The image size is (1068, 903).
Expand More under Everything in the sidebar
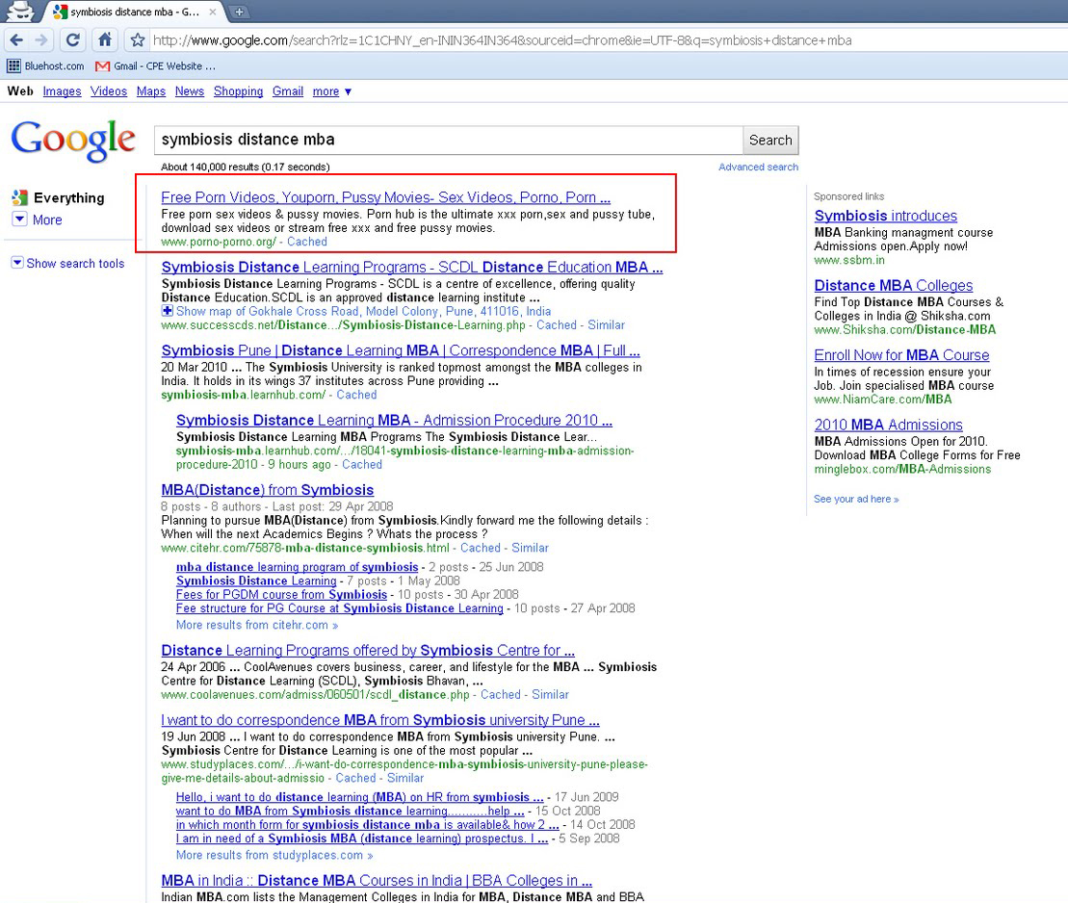(x=38, y=219)
